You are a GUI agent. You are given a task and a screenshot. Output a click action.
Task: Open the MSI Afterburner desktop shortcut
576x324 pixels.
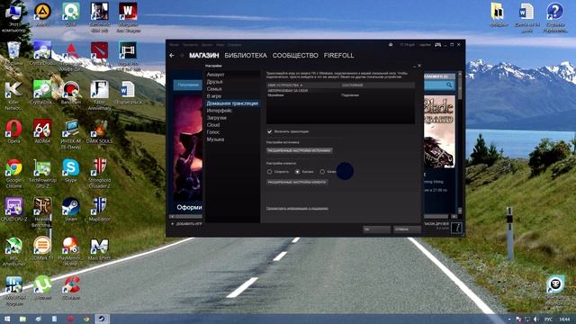14,251
